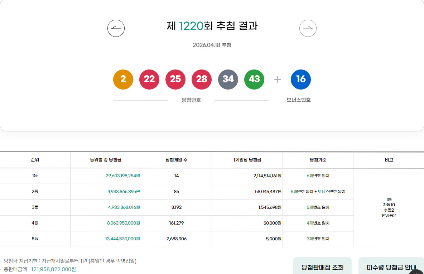Click per-game prize 2,114,514,161원
This screenshot has width=424, height=274.
click(x=268, y=176)
